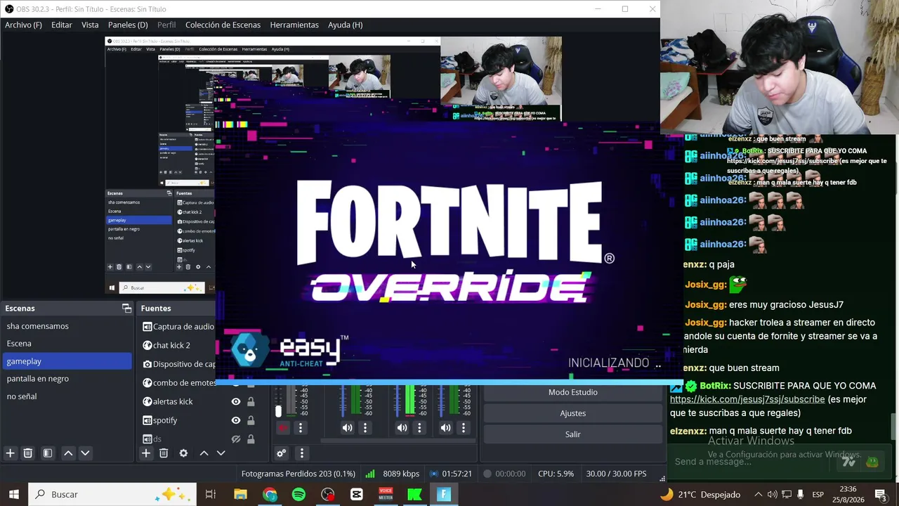
Task: Move the selected scene down
Action: pyautogui.click(x=85, y=453)
